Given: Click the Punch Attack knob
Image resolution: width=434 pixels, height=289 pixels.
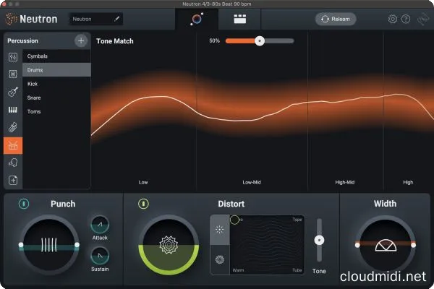Looking at the screenshot, I should (x=100, y=225).
